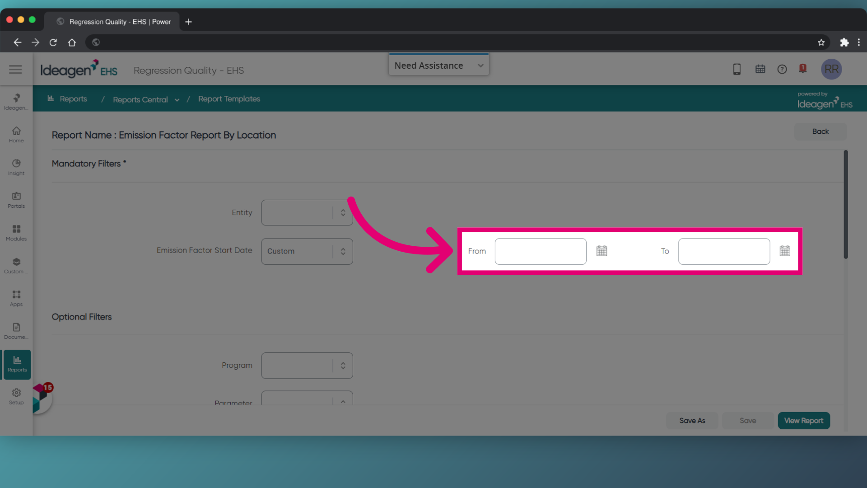This screenshot has width=867, height=488.
Task: Open the Entity dropdown
Action: point(307,213)
